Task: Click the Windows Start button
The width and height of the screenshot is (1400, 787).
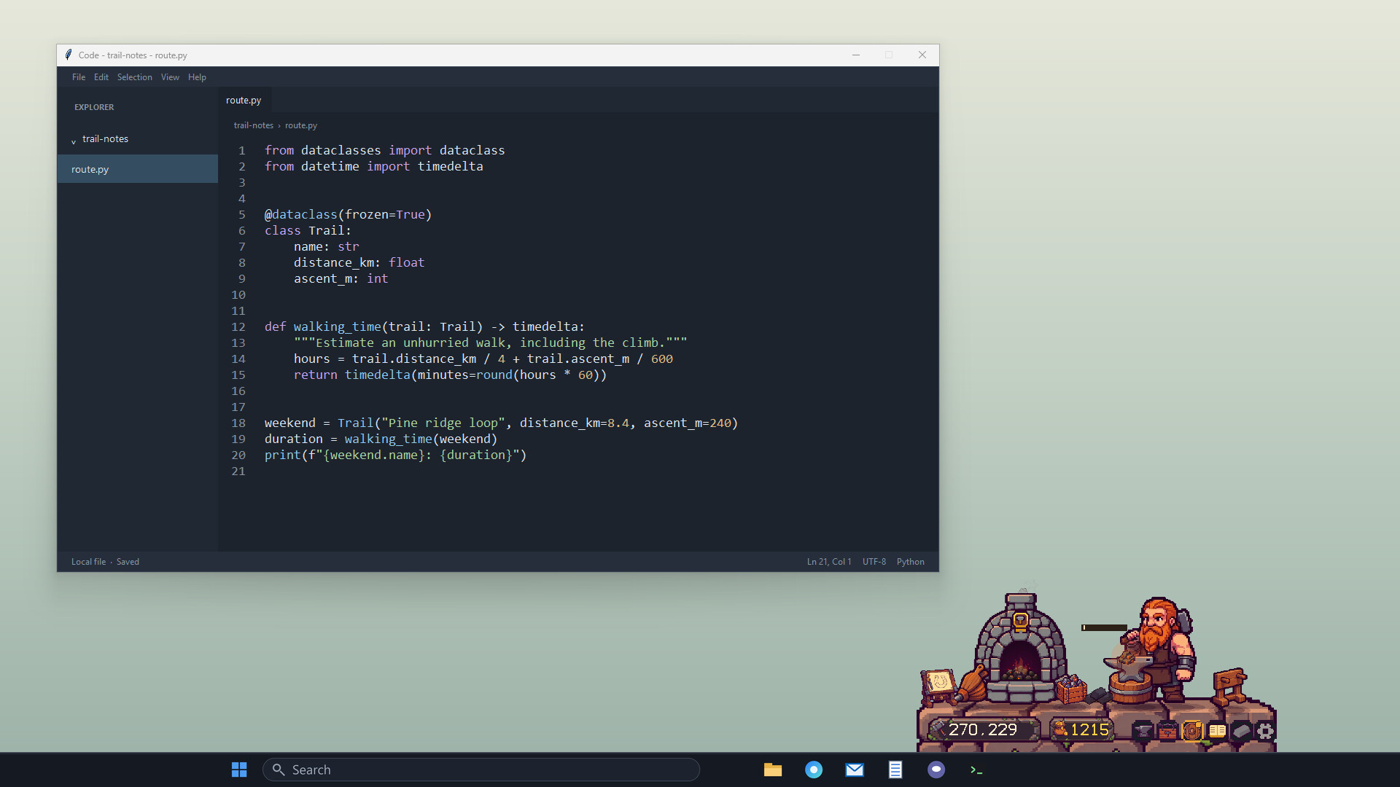Action: point(239,770)
